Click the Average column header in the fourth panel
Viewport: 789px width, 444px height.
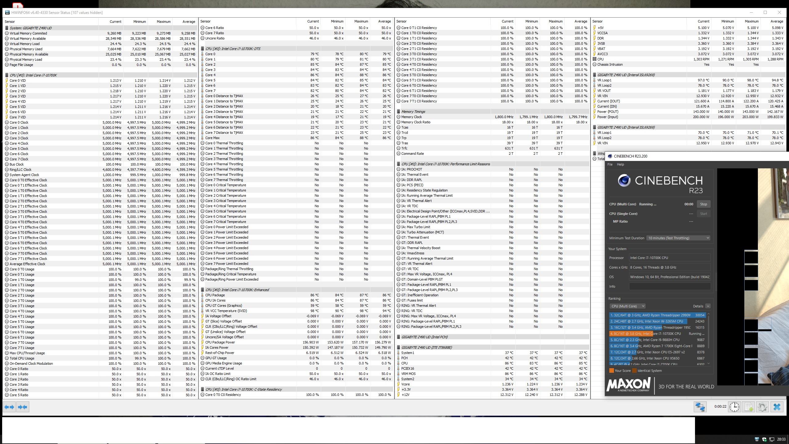click(776, 21)
